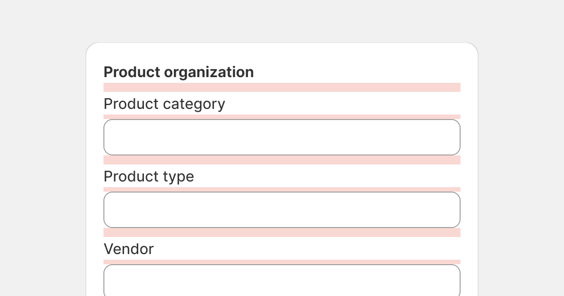The image size is (564, 296).
Task: Click the pink spacer below Product organization heading
Action: pos(282,87)
